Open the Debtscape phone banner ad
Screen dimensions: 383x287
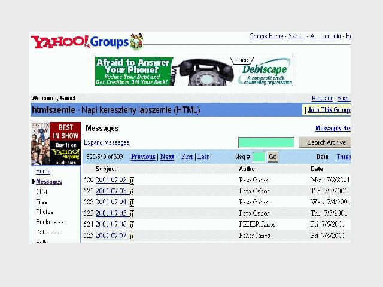click(194, 71)
